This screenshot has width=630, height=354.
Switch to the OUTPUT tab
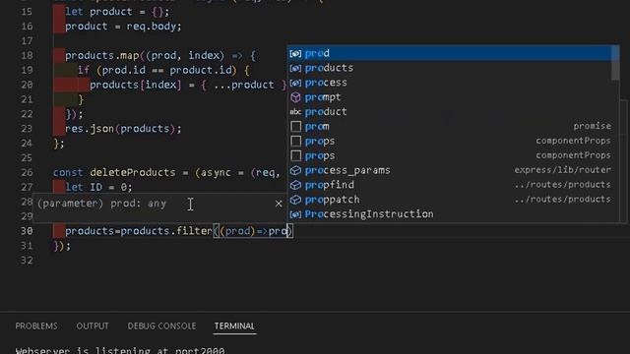click(x=93, y=325)
